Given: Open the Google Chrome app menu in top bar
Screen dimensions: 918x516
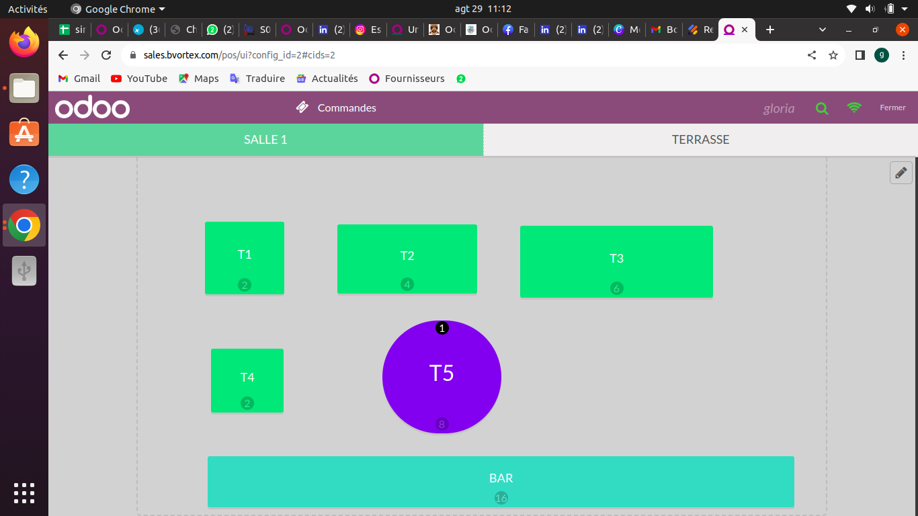Looking at the screenshot, I should point(113,9).
